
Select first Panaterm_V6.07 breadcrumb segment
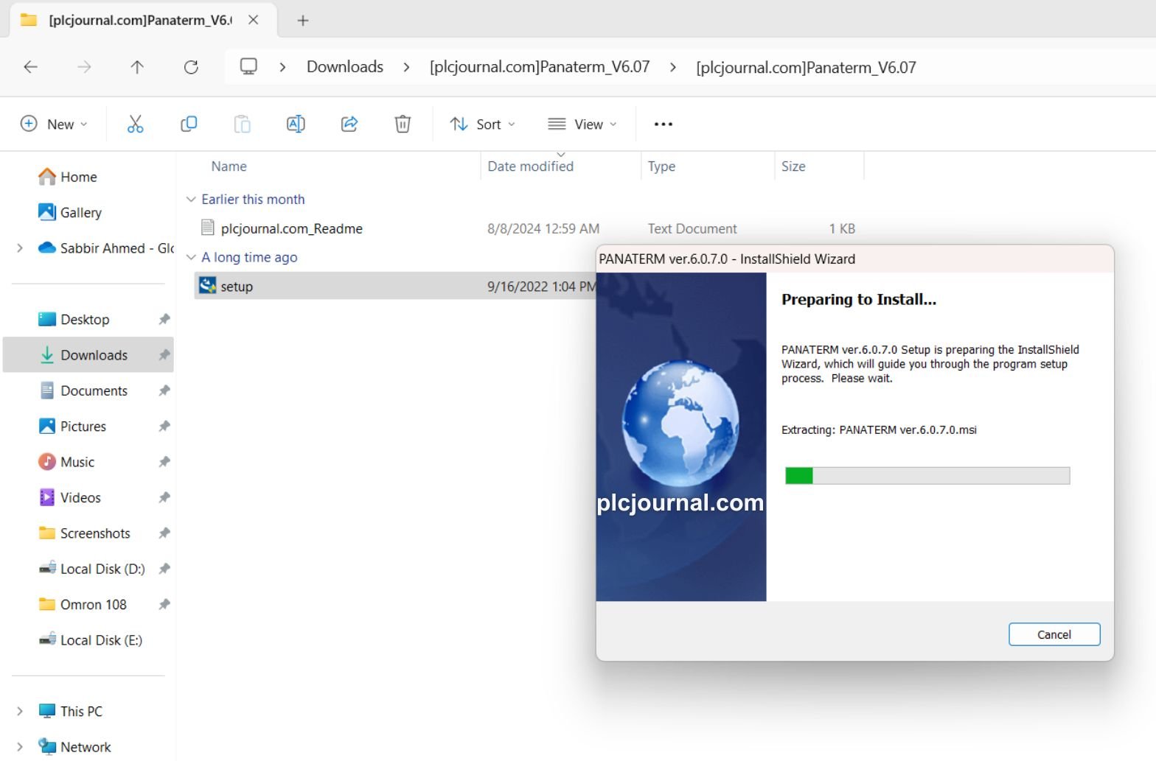click(540, 67)
